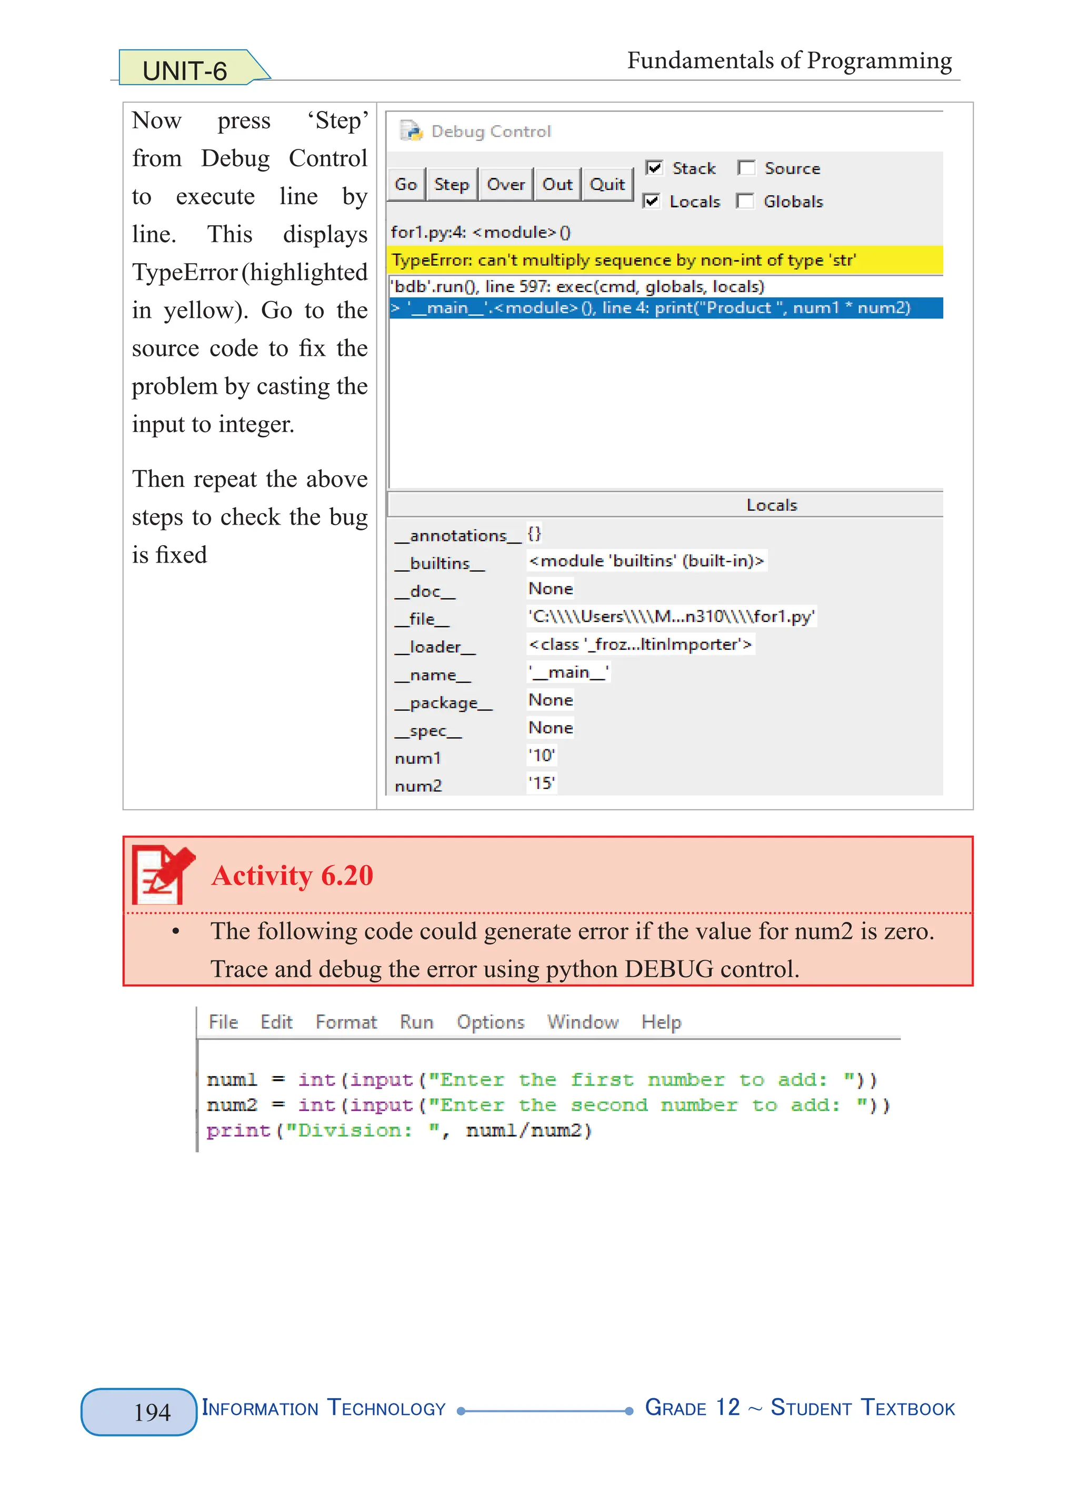Click the Step button in Debug Control
The image size is (1078, 1495).
[452, 185]
